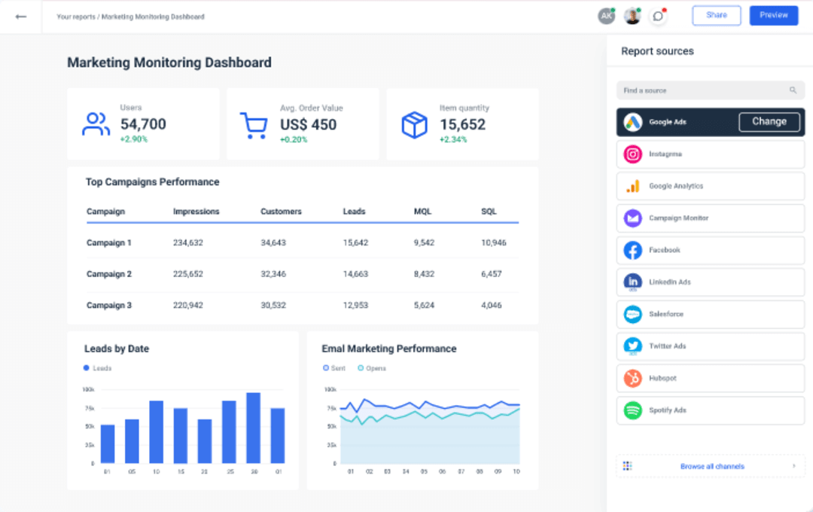Open the chat notification bubble in the header
The height and width of the screenshot is (512, 813).
659,16
